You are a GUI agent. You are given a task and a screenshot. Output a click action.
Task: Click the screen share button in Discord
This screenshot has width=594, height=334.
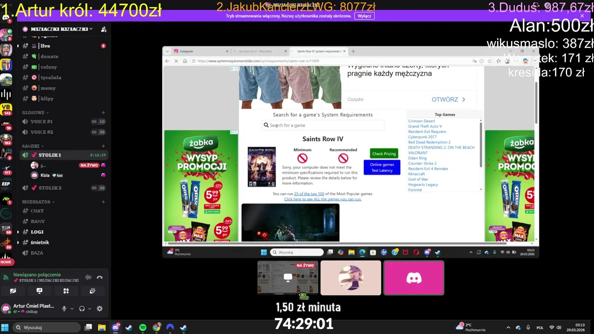39,291
